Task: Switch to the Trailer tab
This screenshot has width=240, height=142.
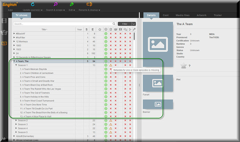Action: click(x=218, y=15)
